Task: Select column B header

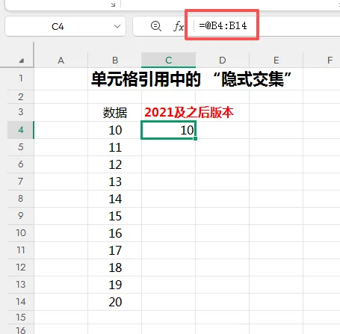Action: click(115, 61)
